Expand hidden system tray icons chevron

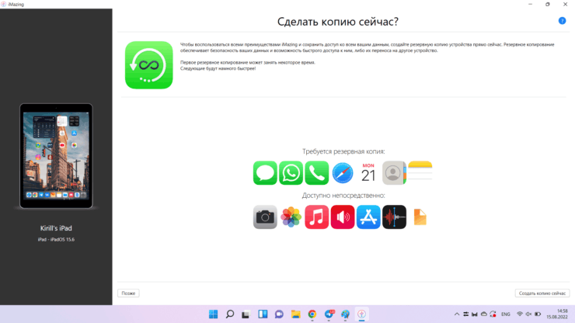click(457, 314)
